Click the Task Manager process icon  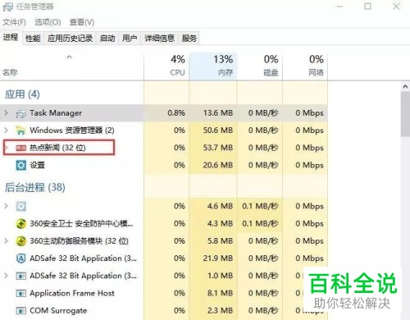pos(21,113)
